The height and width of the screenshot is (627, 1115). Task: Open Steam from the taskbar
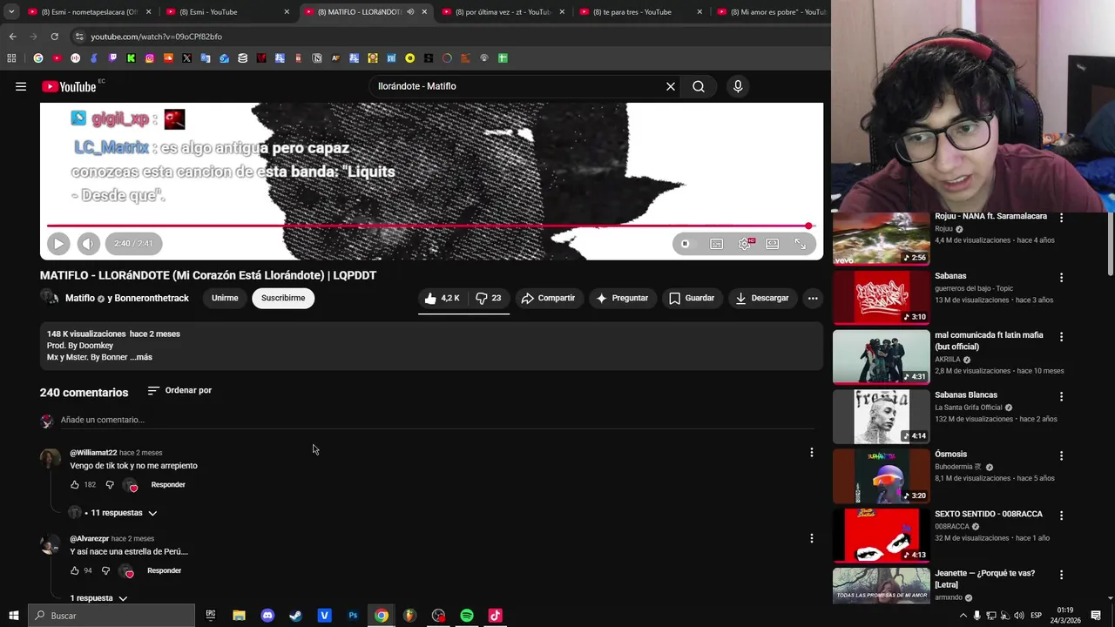pos(296,616)
